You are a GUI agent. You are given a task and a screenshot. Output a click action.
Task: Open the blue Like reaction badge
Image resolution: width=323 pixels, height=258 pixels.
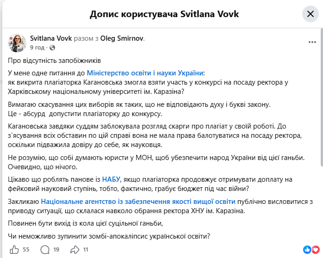click(x=307, y=250)
